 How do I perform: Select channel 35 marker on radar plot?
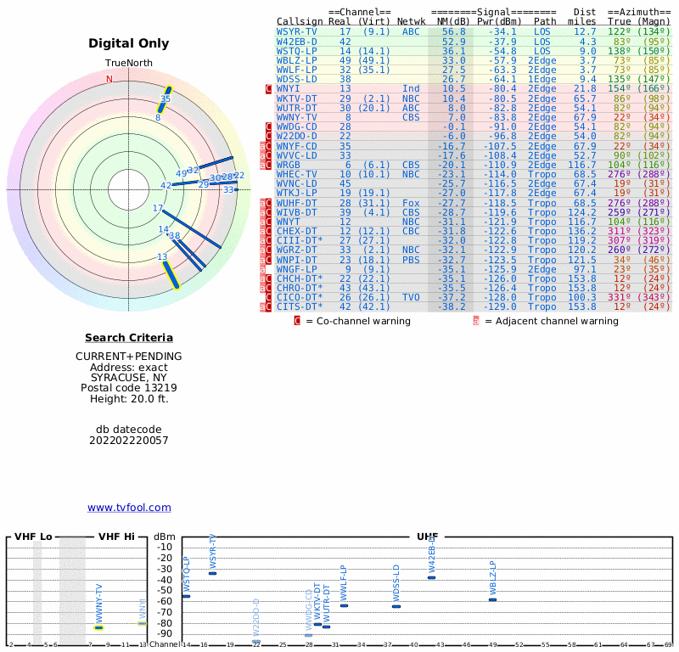pos(164,99)
